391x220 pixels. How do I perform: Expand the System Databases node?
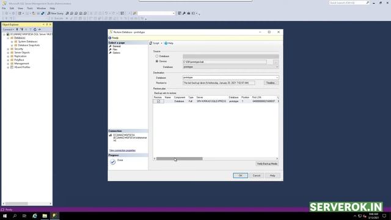[12, 42]
